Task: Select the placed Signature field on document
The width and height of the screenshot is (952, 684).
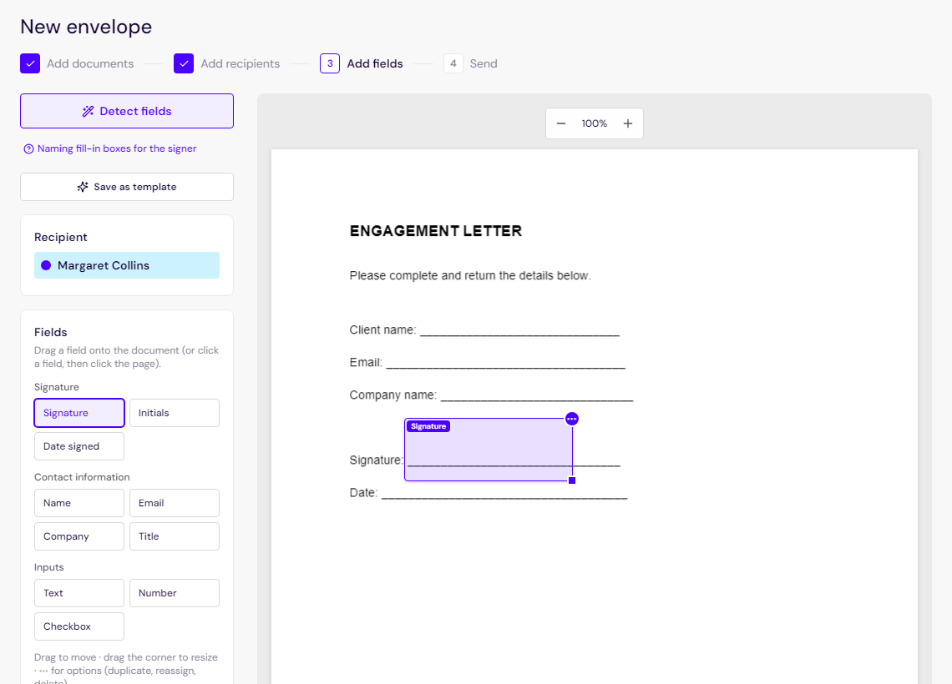Action: pyautogui.click(x=489, y=450)
